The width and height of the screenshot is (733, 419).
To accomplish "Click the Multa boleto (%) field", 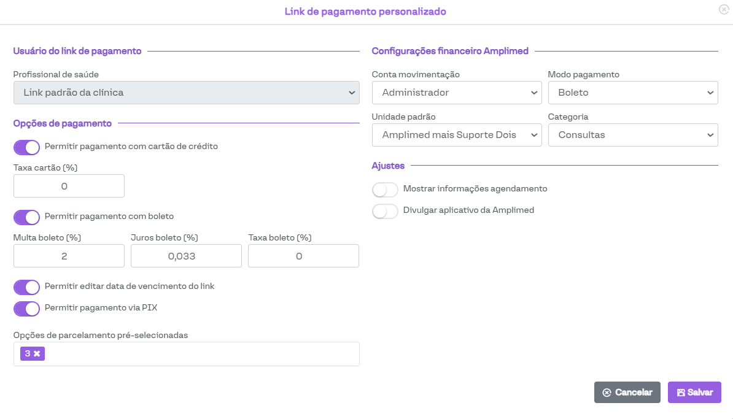I will coord(69,256).
